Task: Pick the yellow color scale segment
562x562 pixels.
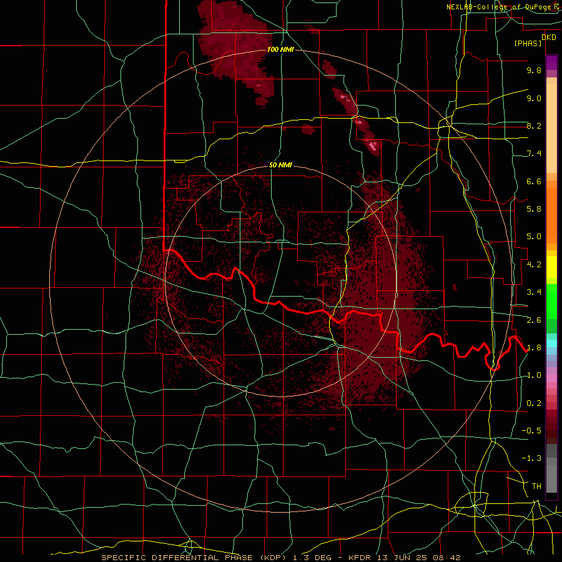Action: click(x=551, y=267)
